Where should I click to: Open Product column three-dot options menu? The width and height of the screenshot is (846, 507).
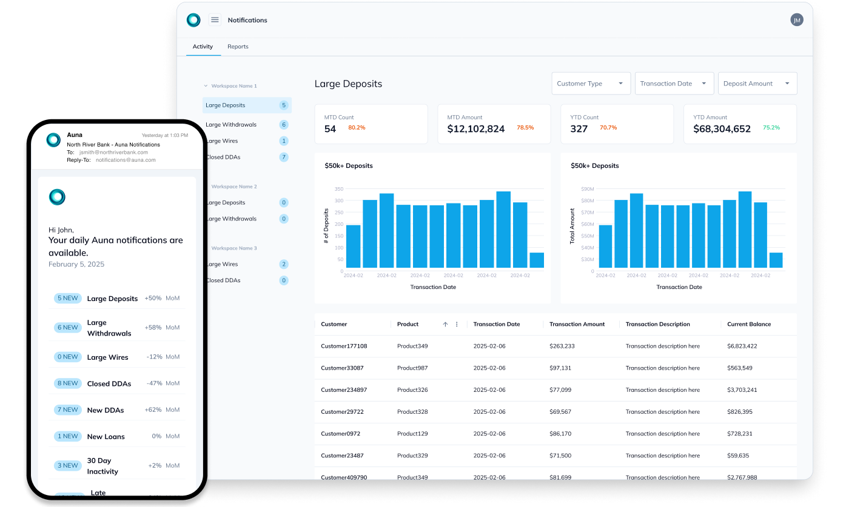click(457, 325)
